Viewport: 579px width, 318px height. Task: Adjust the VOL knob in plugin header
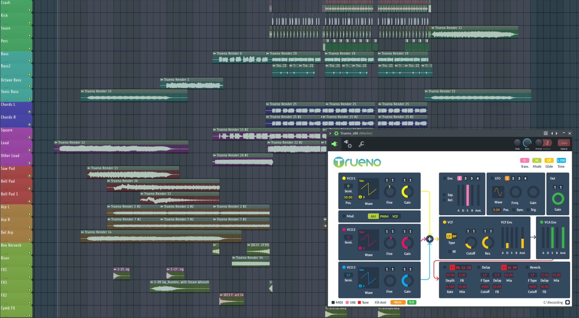click(x=527, y=143)
